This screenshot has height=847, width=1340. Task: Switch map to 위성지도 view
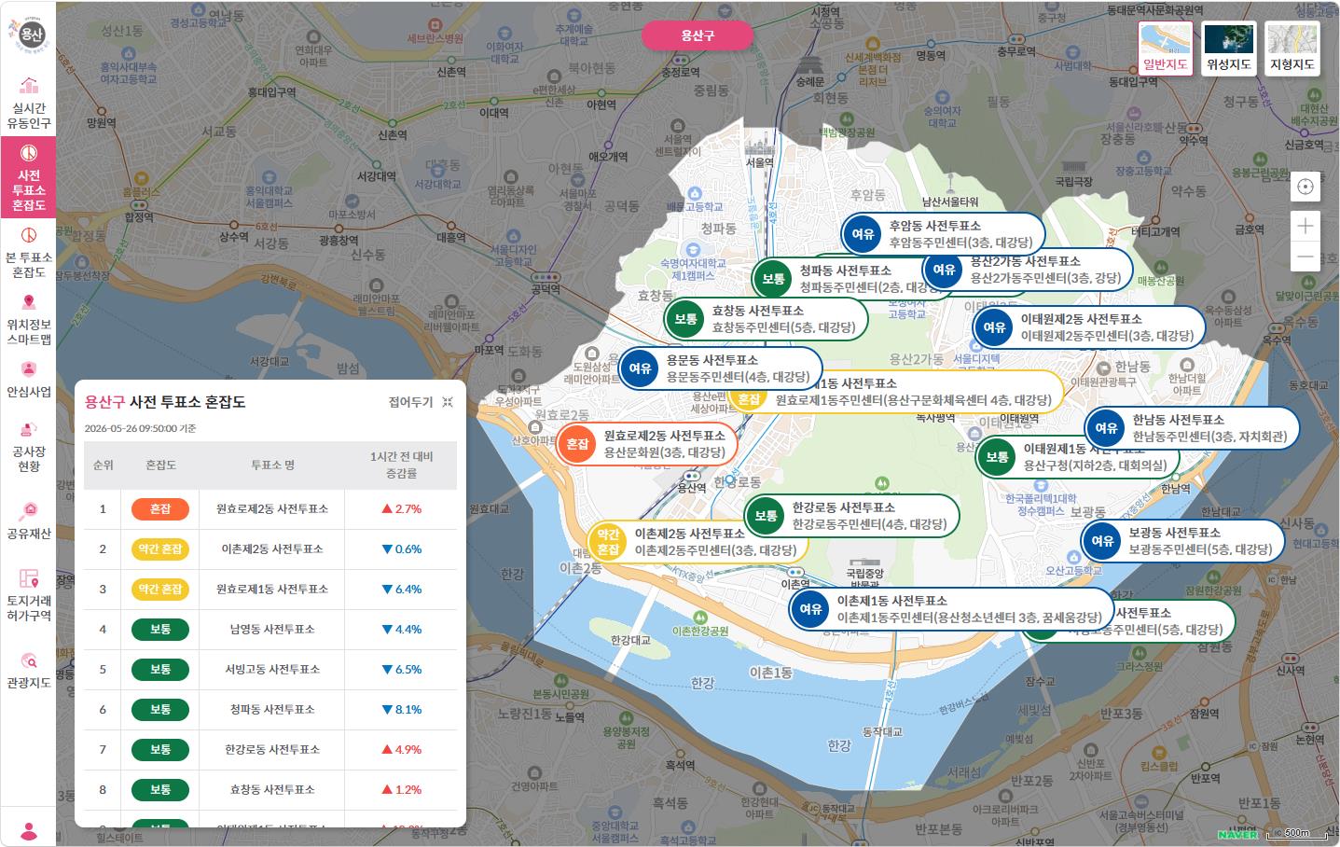pos(1228,49)
